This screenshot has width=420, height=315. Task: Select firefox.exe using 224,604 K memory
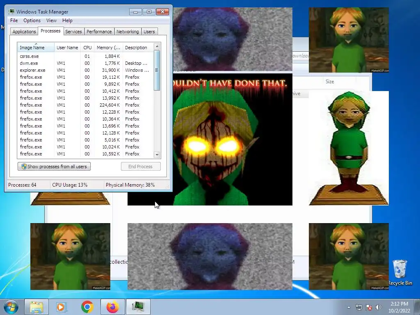tap(86, 105)
